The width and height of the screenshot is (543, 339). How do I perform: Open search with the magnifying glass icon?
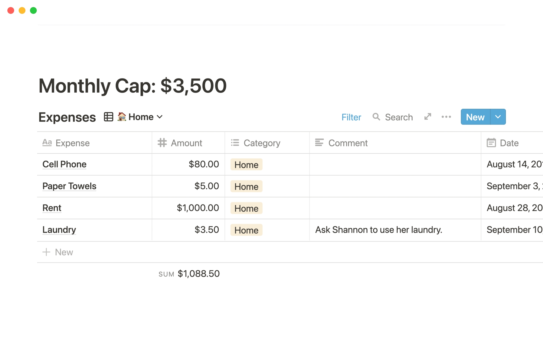[376, 117]
